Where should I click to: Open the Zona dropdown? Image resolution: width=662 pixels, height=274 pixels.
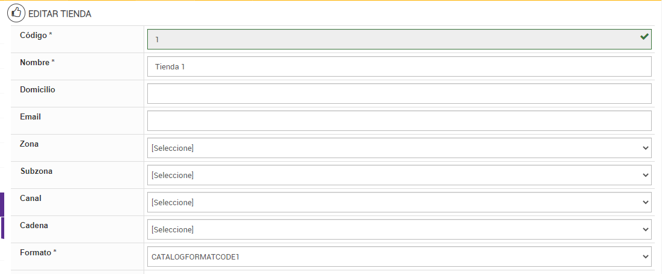(x=399, y=148)
